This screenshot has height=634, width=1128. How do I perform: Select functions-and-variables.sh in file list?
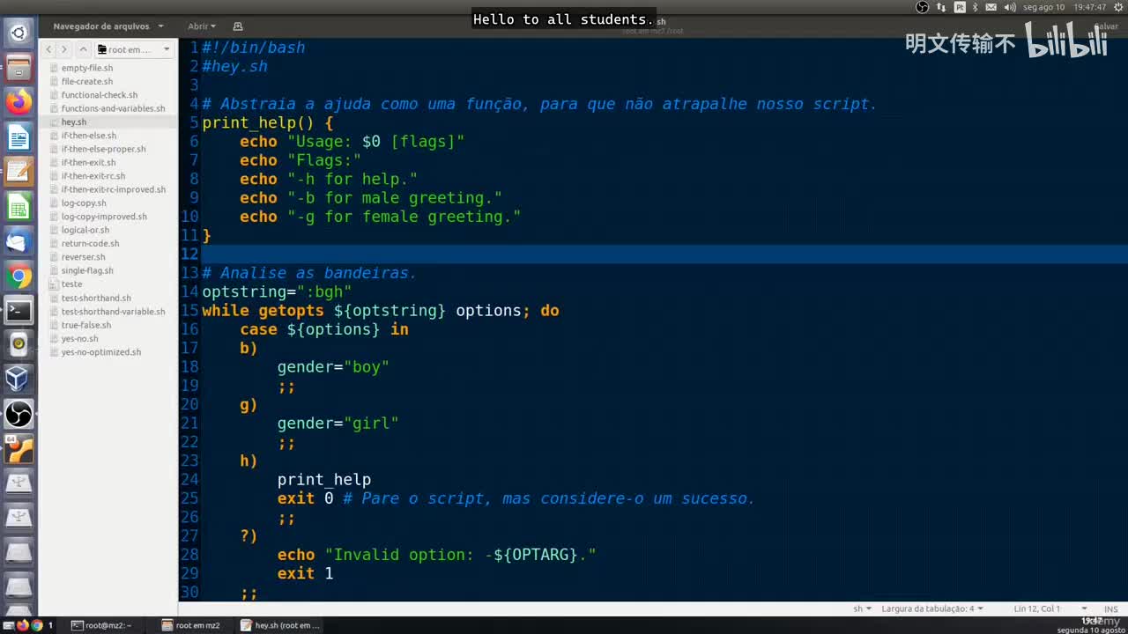click(113, 108)
